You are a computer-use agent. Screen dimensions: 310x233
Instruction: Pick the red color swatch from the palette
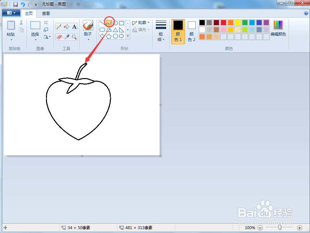tap(223, 22)
